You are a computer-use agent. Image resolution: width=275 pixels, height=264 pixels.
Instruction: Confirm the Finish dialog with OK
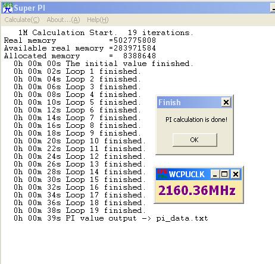tap(195, 140)
